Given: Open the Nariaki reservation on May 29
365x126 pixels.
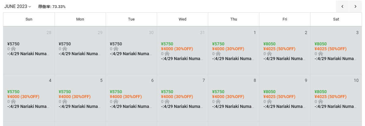Looking at the screenshot, I should [x=79, y=54].
